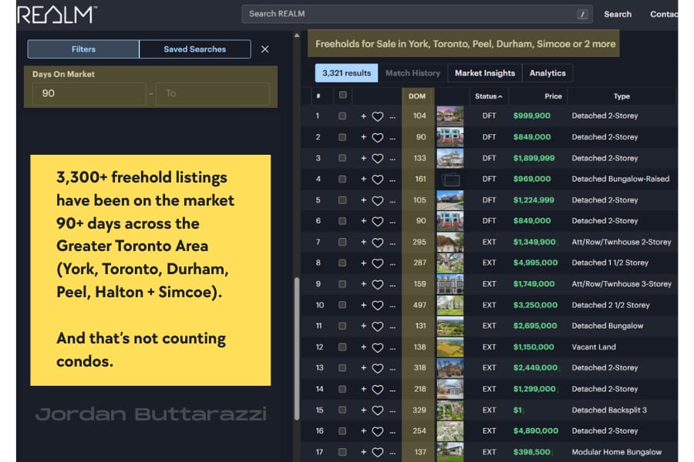694x462 pixels.
Task: Tick the checkbox for the $969,000 listing
Action: 342,179
